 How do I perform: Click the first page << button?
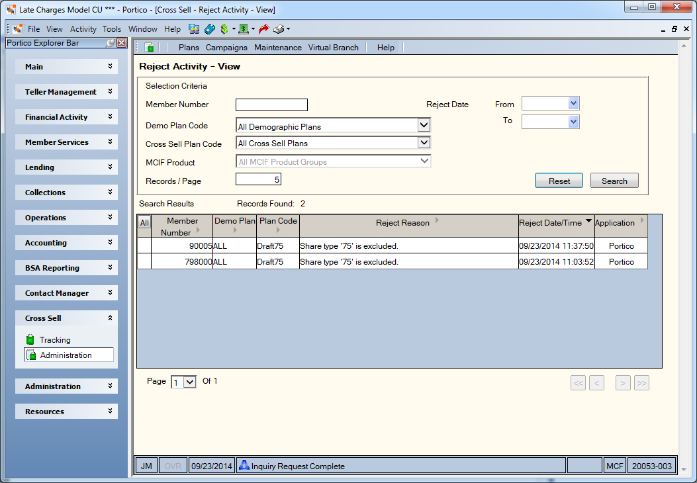pos(578,382)
